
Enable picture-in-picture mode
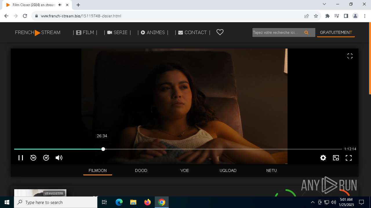[336, 158]
